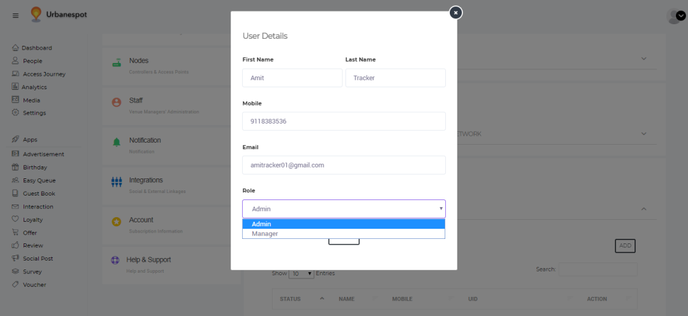Viewport: 688px width, 316px height.
Task: Click the Survey layers icon
Action: click(x=15, y=271)
